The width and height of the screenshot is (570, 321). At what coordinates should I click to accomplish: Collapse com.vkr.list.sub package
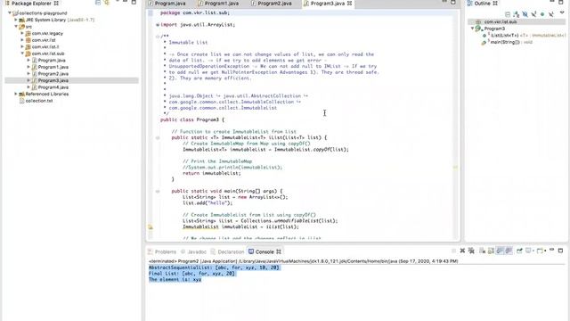22,53
